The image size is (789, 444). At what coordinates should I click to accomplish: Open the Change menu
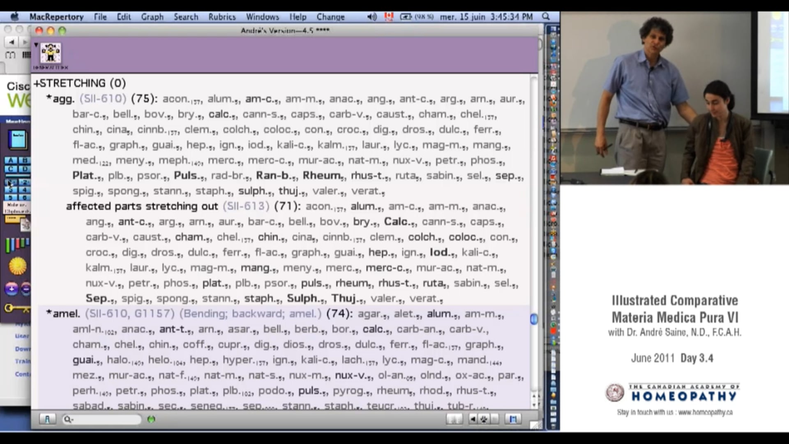click(330, 17)
